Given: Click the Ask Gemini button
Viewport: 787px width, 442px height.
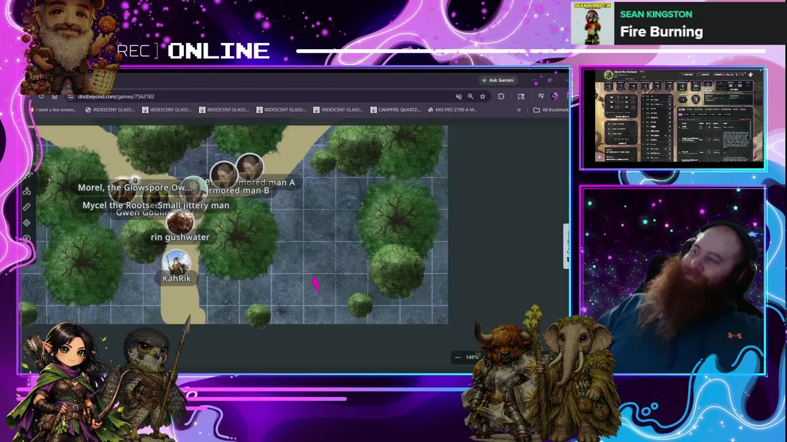Looking at the screenshot, I should pos(498,80).
